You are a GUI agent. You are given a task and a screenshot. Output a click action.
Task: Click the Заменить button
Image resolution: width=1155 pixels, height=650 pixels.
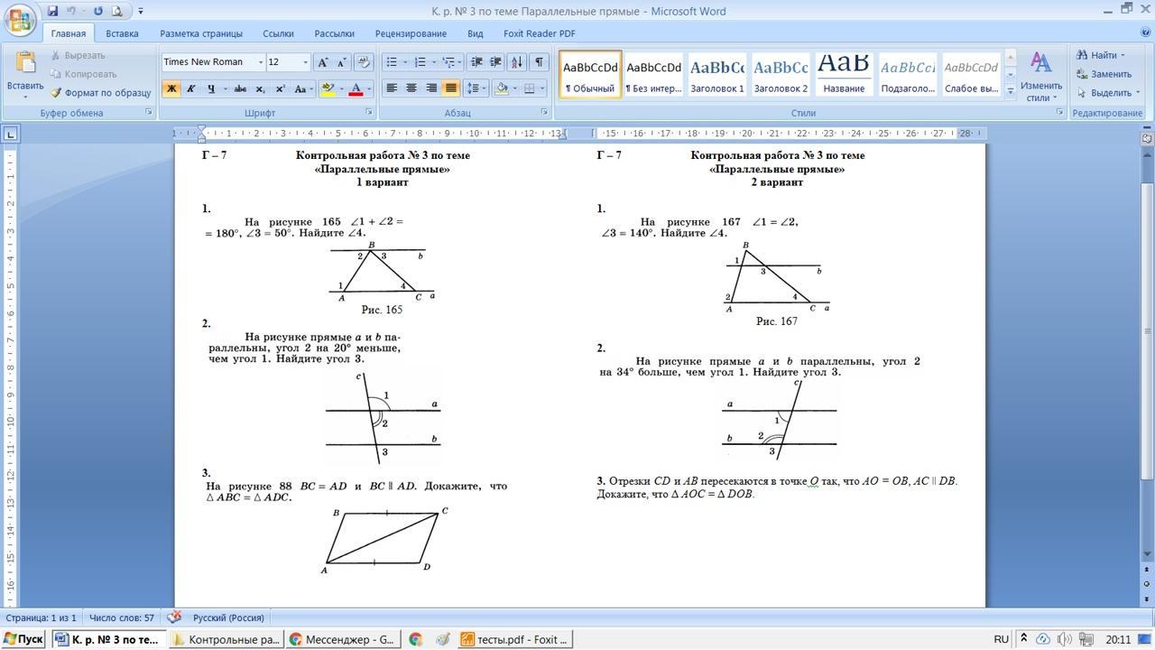[x=1104, y=74]
